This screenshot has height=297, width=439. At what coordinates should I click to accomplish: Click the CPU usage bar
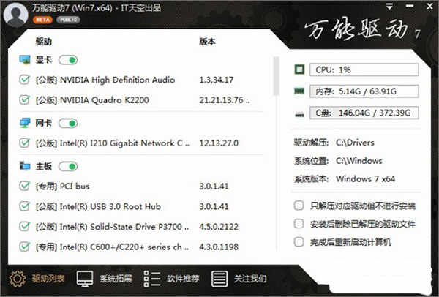pos(364,69)
